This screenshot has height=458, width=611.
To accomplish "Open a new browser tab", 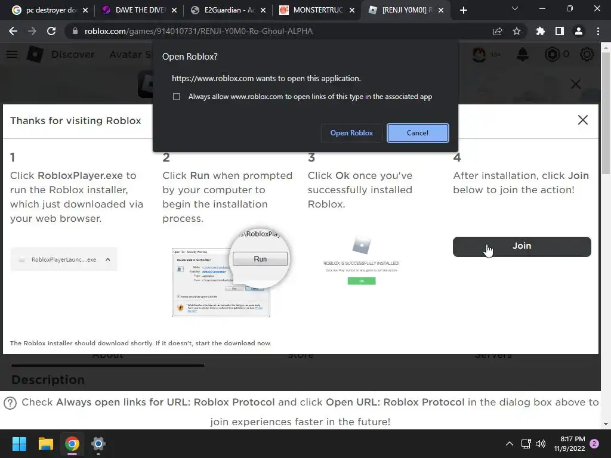I will [463, 11].
